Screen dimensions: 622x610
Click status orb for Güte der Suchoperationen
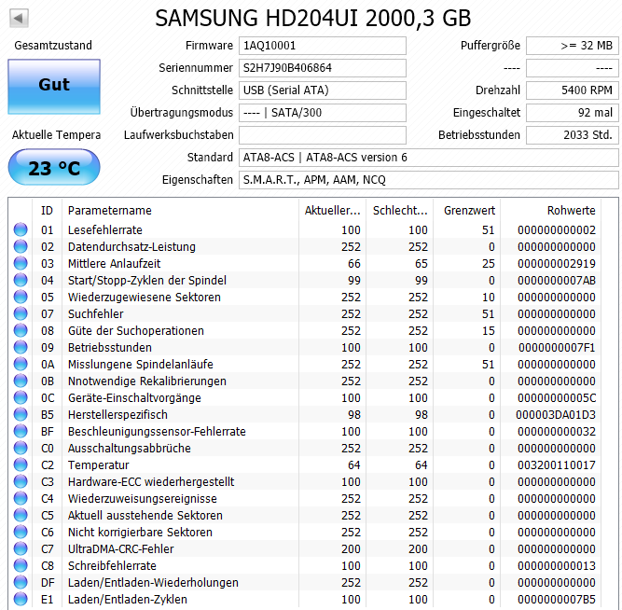pos(21,330)
